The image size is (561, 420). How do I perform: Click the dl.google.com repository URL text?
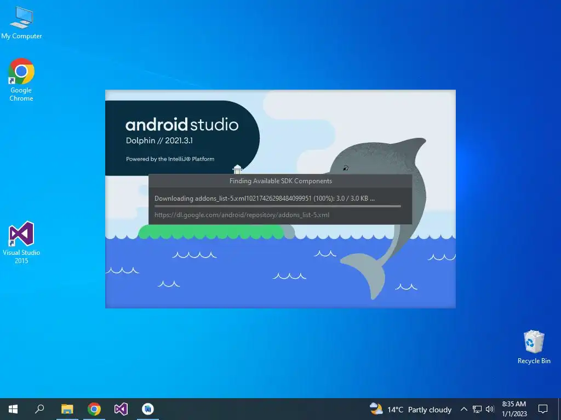[x=242, y=215]
